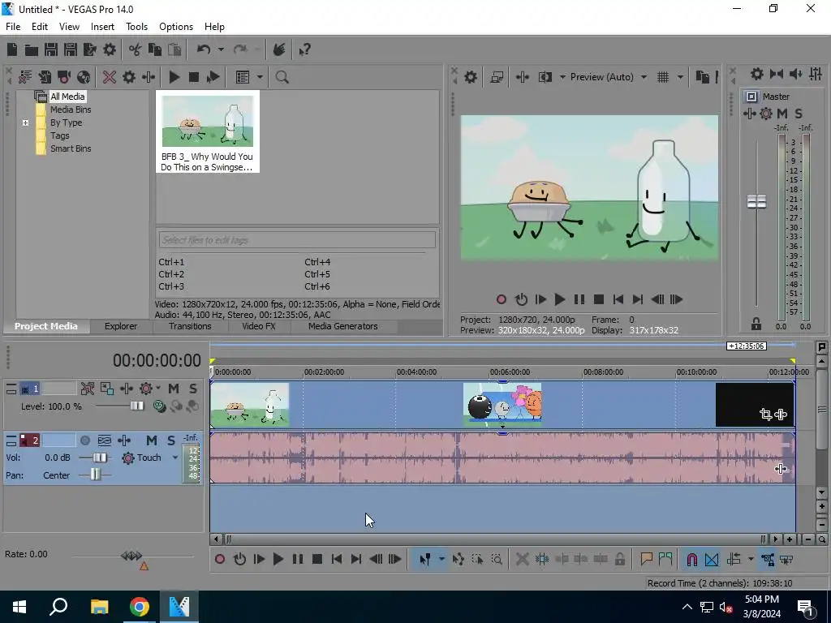Create a new project with the New icon
Viewport: 831px width, 623px height.
click(x=11, y=49)
